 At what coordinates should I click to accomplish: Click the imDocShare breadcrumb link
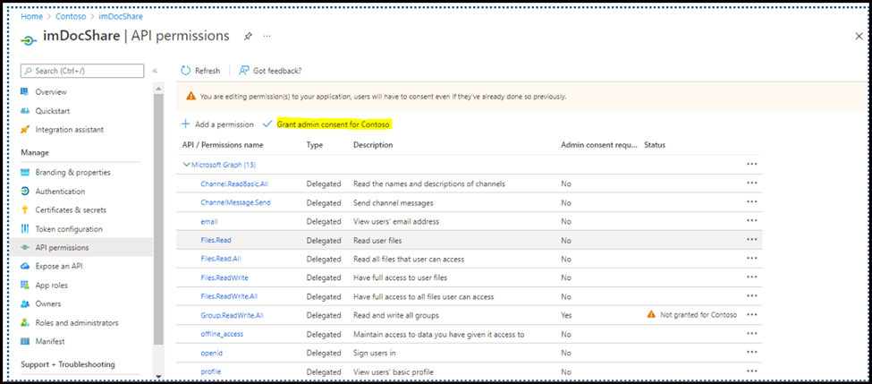coord(121,17)
